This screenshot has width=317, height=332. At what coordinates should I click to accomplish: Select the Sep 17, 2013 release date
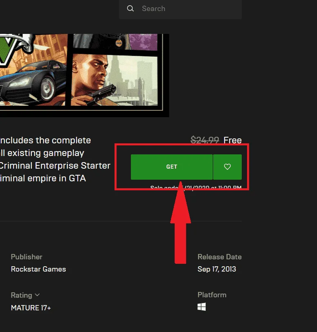point(217,269)
